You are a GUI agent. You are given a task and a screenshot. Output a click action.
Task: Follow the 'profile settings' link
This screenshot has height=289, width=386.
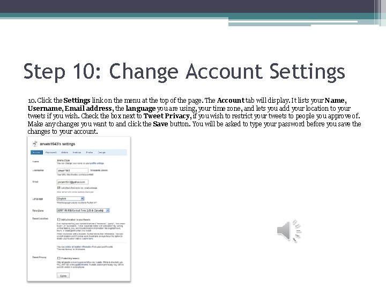pos(96,163)
